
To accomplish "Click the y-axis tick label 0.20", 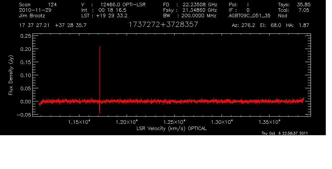I will click(26, 49).
